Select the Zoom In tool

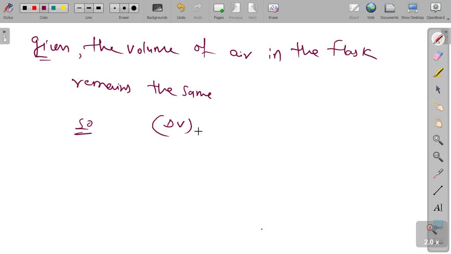coord(438,140)
